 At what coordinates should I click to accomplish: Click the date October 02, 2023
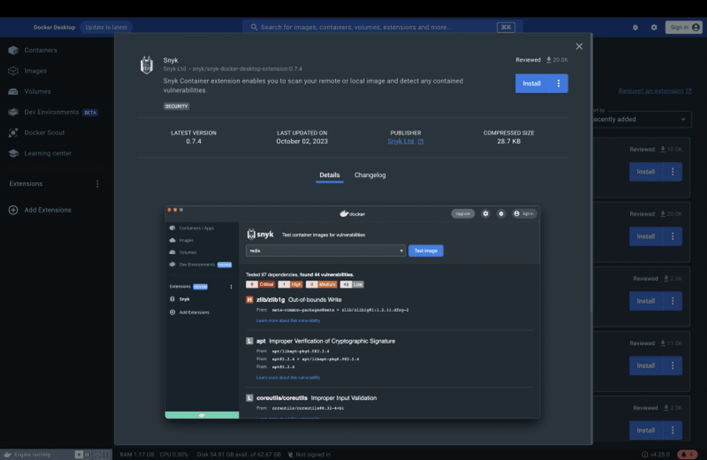coord(302,141)
